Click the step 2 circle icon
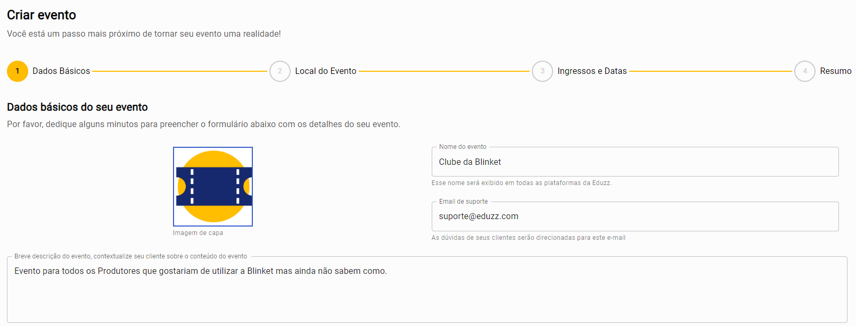 280,71
